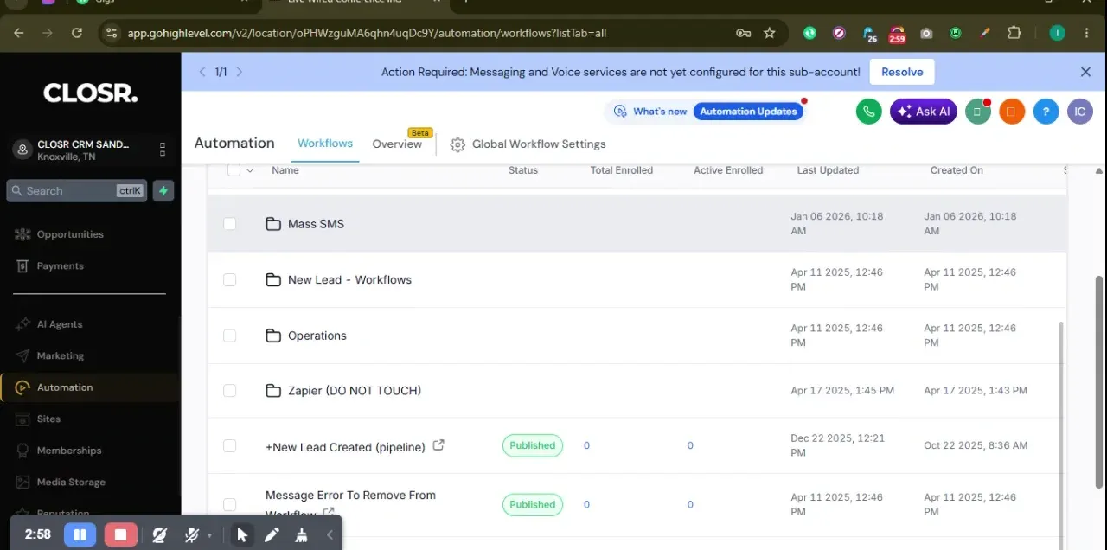Open the bulk-select dropdown arrow in header
This screenshot has height=550, width=1107.
250,170
